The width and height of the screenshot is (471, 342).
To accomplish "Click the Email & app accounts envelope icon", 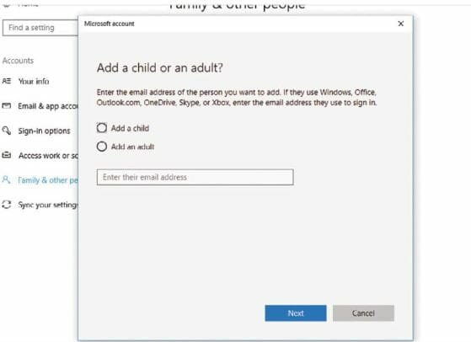I will pos(7,105).
